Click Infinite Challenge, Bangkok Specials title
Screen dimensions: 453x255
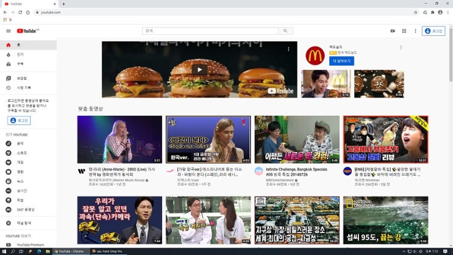[296, 172]
